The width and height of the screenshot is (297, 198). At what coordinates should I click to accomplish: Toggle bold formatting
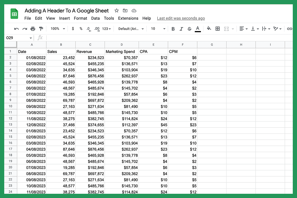pos(173,28)
